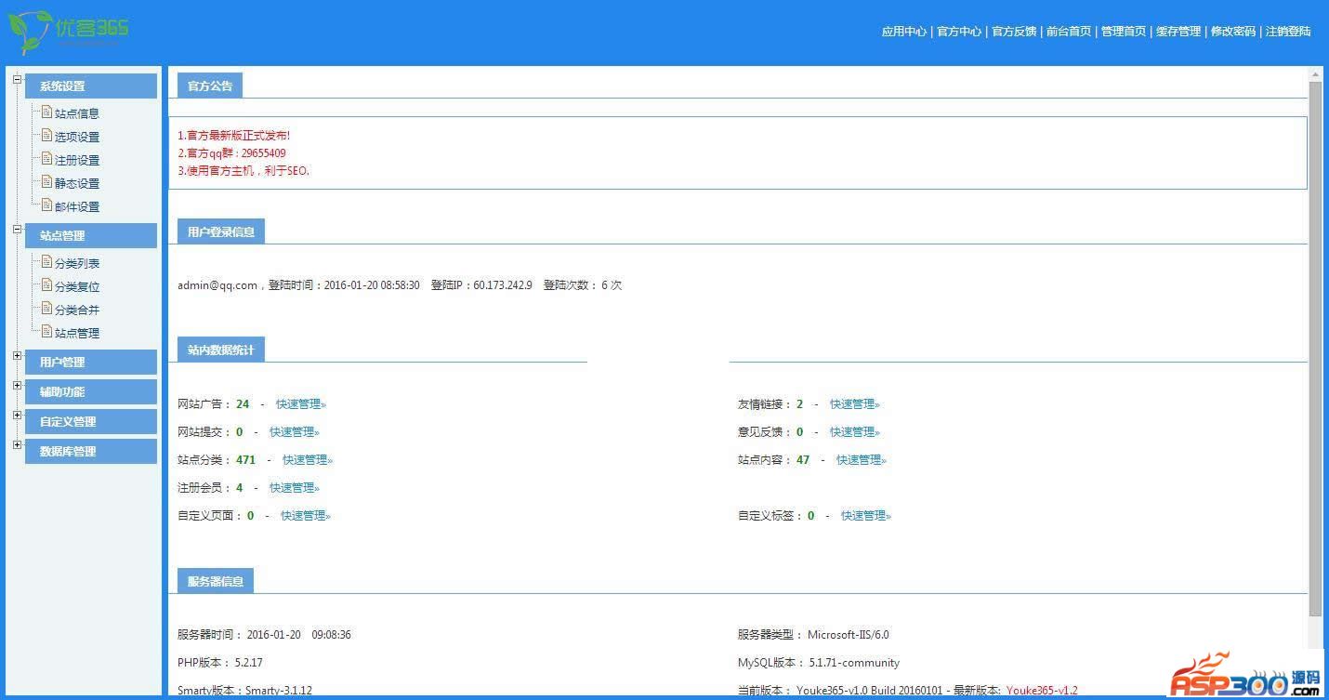
Task: Click 快速管理 link for 注册会员
Action: point(295,487)
